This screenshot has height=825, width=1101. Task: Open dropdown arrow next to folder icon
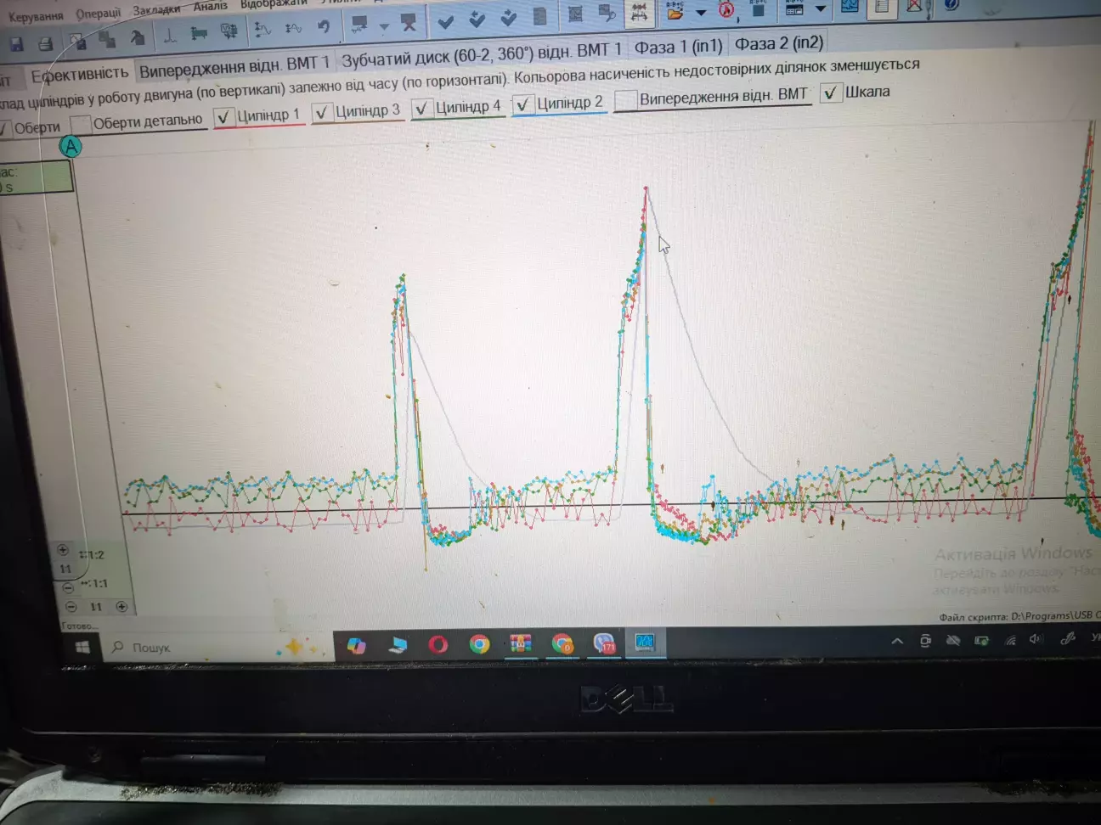click(701, 12)
